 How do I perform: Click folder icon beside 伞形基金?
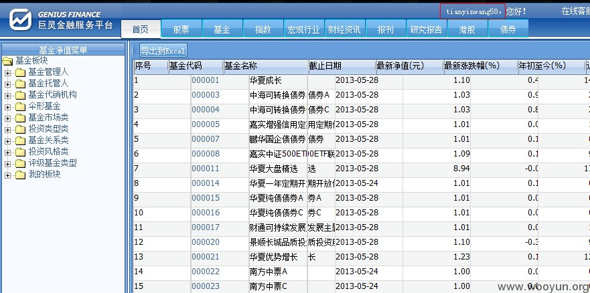(20, 106)
